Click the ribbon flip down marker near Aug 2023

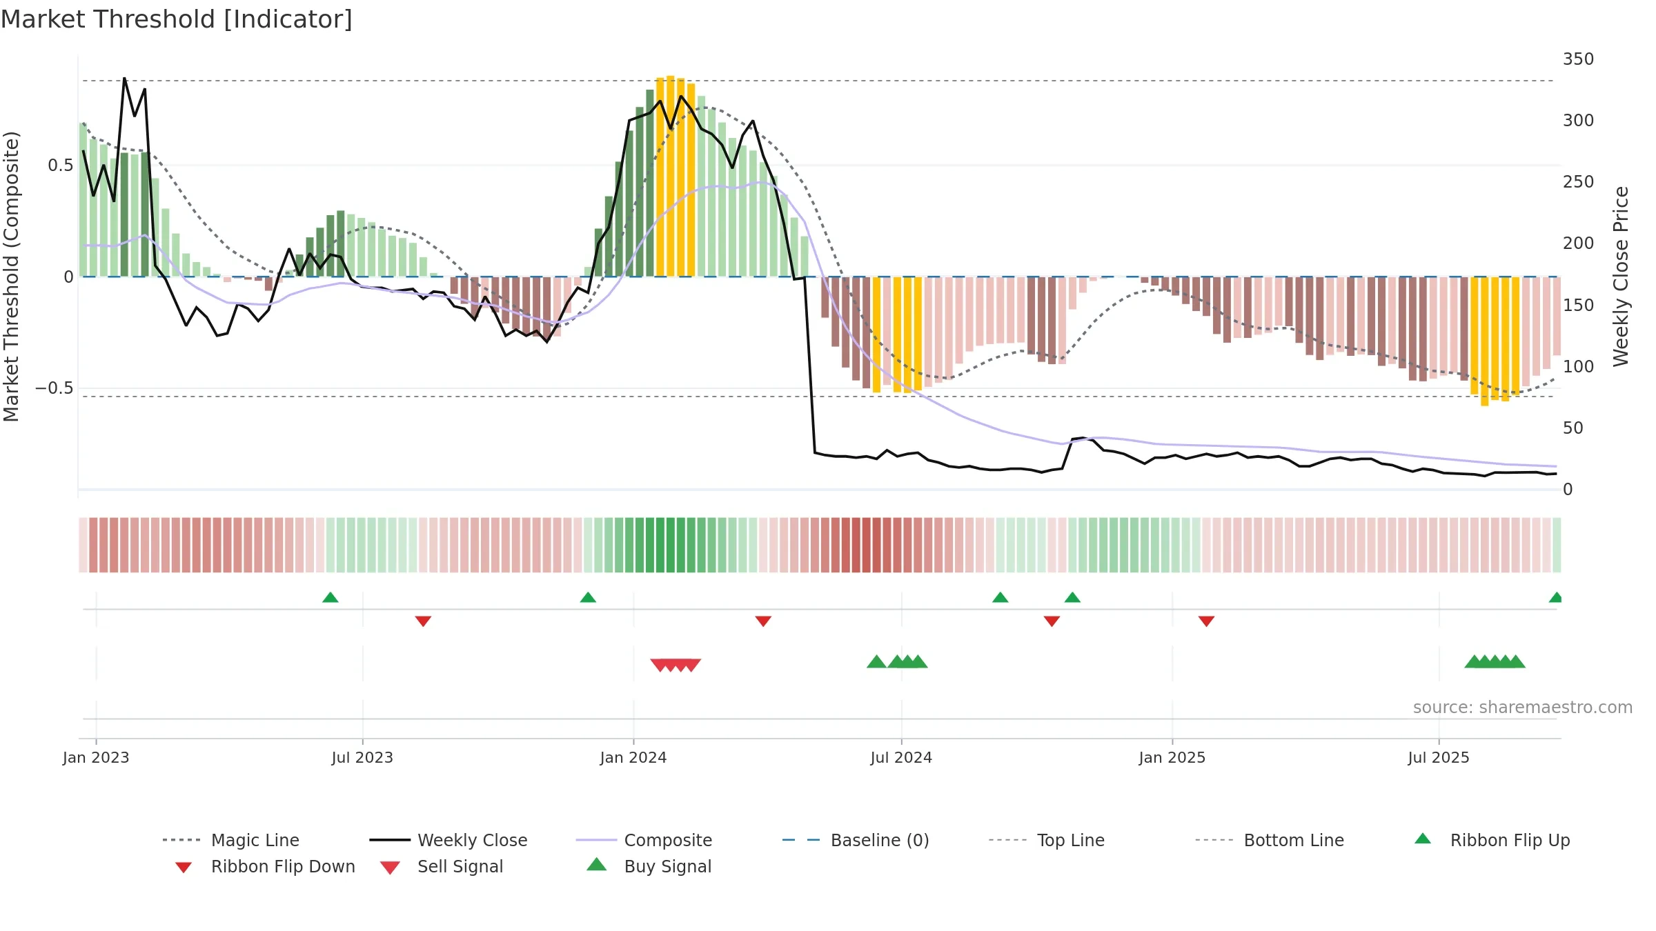click(423, 621)
